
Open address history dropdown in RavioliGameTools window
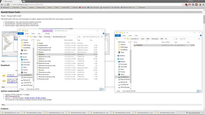click(77, 37)
